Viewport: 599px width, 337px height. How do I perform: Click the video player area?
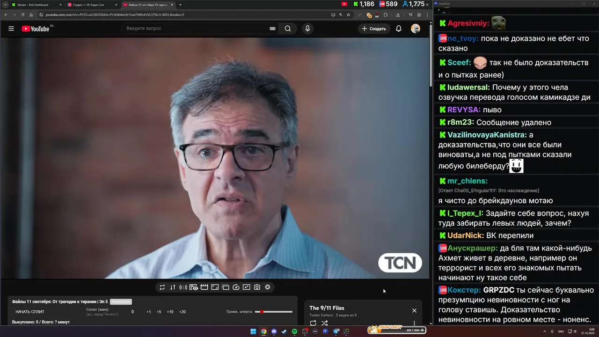pos(215,158)
